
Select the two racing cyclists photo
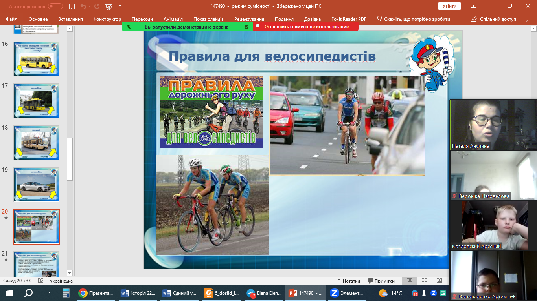(213, 205)
